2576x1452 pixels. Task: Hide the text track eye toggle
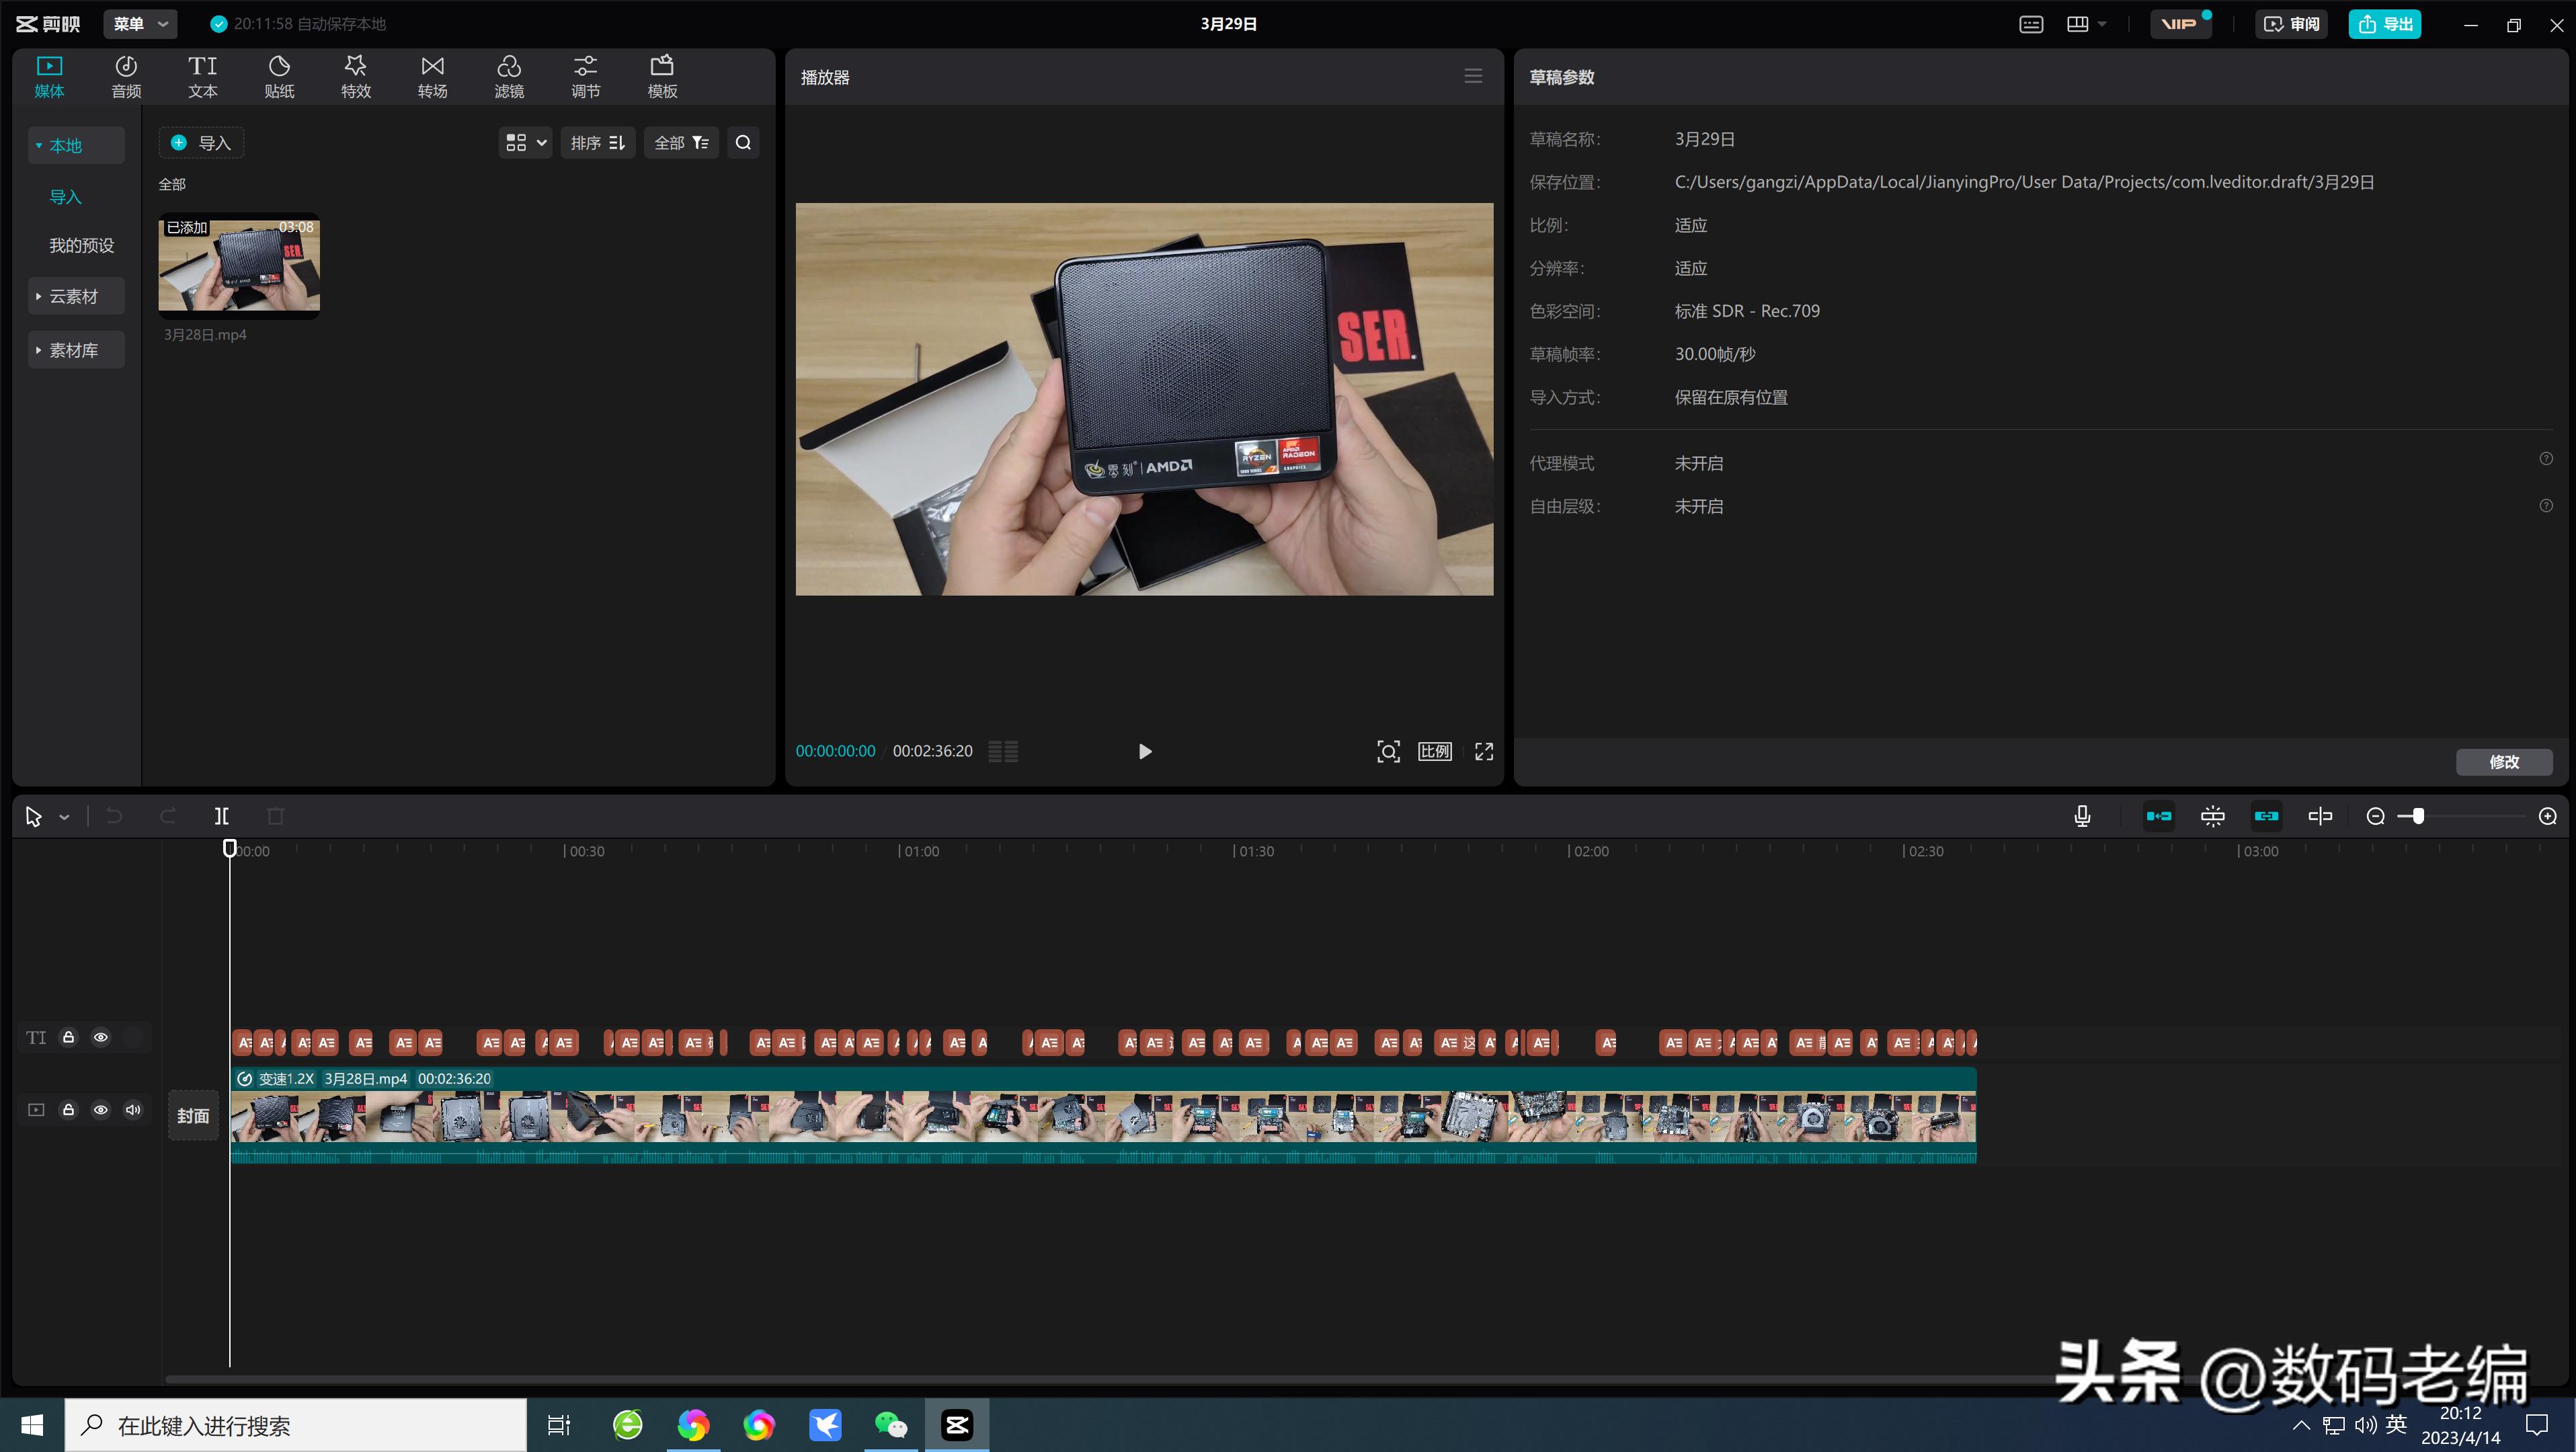click(101, 1037)
